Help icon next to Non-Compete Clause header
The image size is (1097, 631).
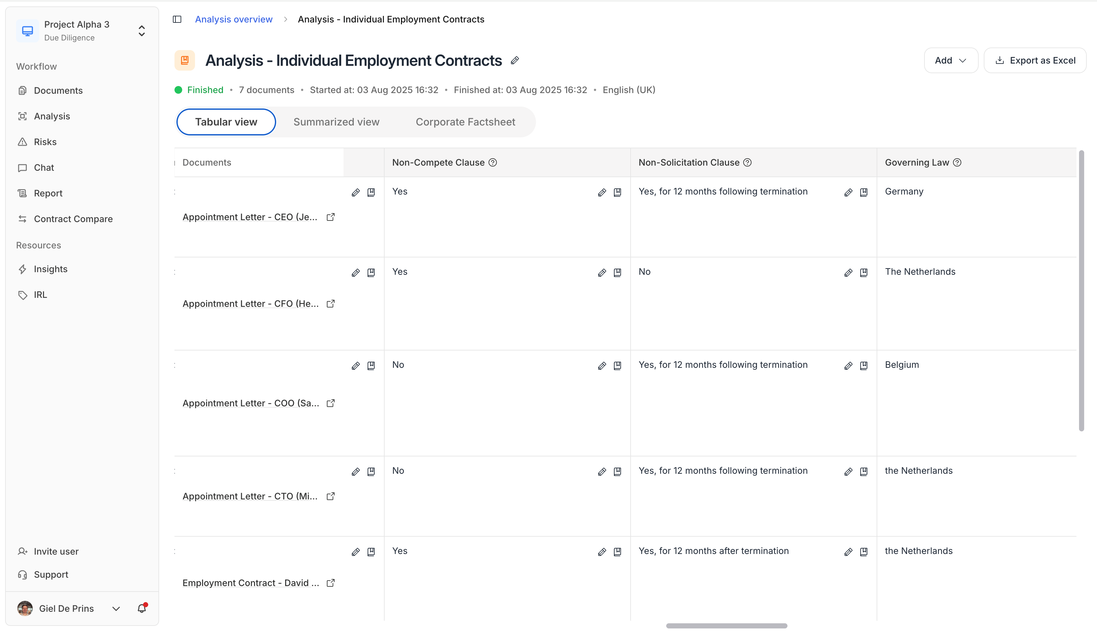[493, 162]
